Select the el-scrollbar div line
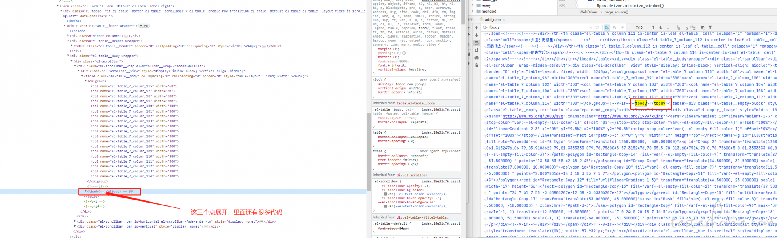777x238 pixels. point(98,61)
